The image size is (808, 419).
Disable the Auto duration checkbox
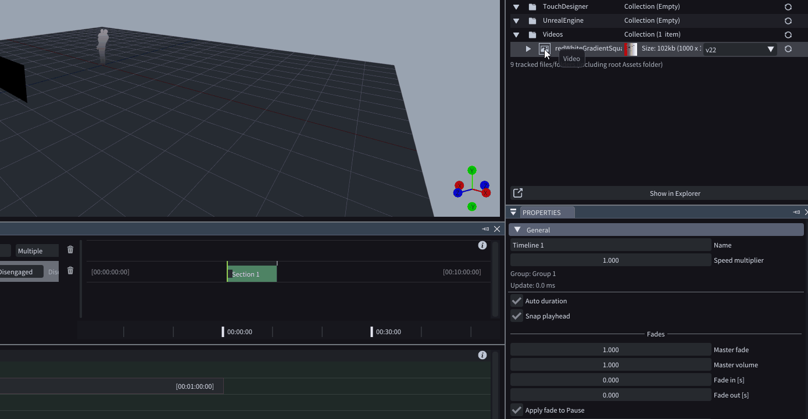click(516, 301)
